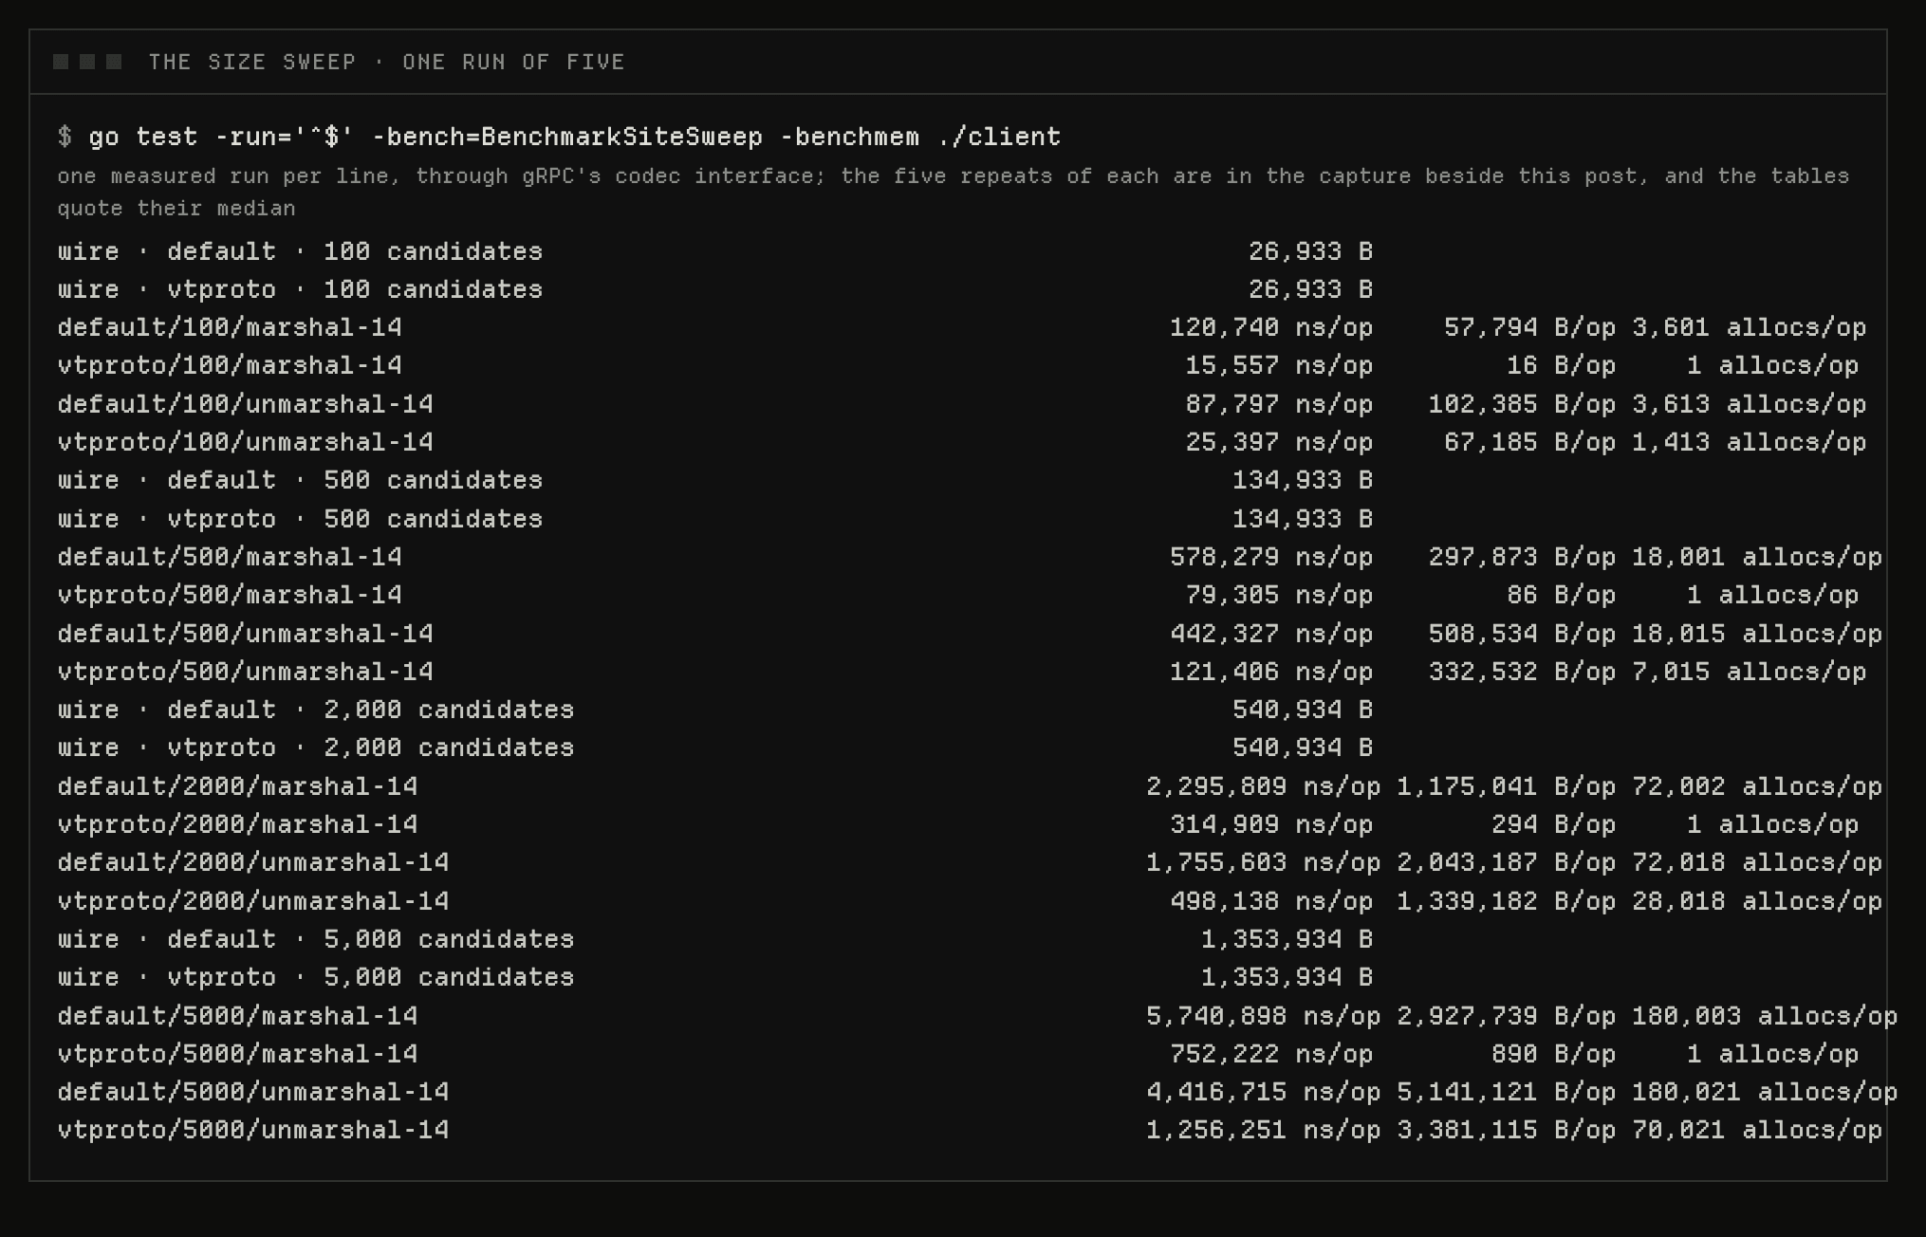Click the 180,003 allocs/op value
This screenshot has width=1926, height=1237.
coord(1765,1016)
